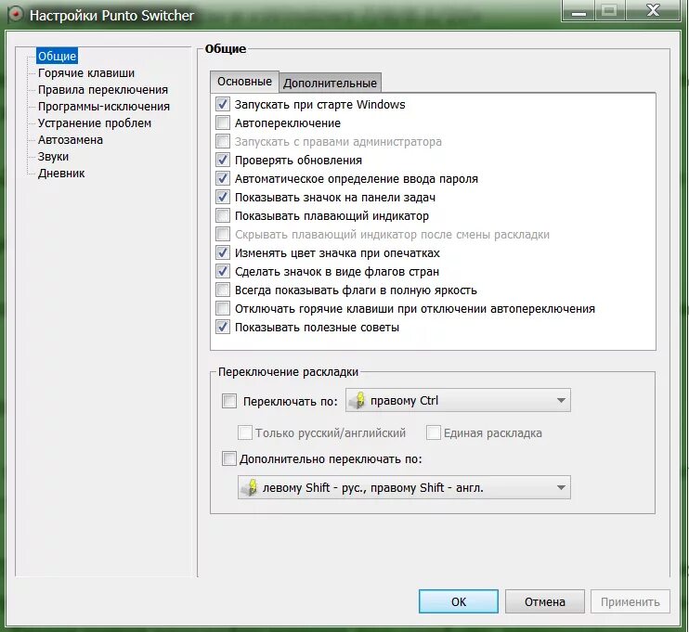Click keyboard icon in 'правому Ctrl' dropdown
This screenshot has height=632, width=689.
[360, 400]
